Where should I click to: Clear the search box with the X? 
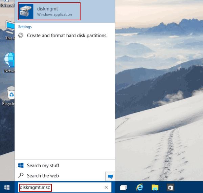[106, 187]
